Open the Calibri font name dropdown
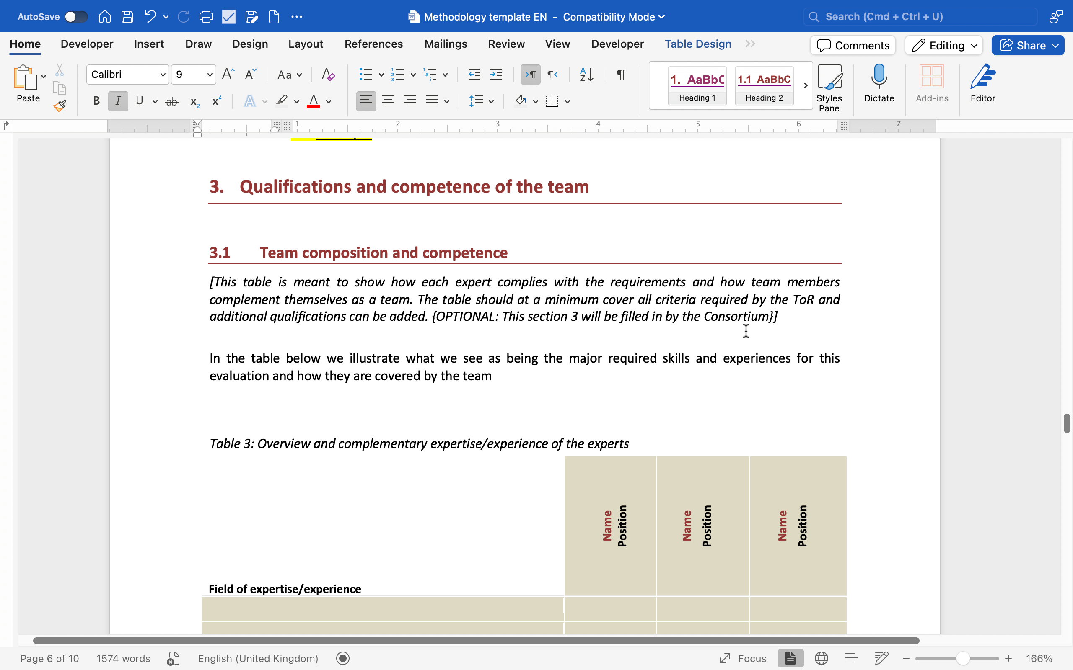This screenshot has height=670, width=1073. tap(163, 75)
